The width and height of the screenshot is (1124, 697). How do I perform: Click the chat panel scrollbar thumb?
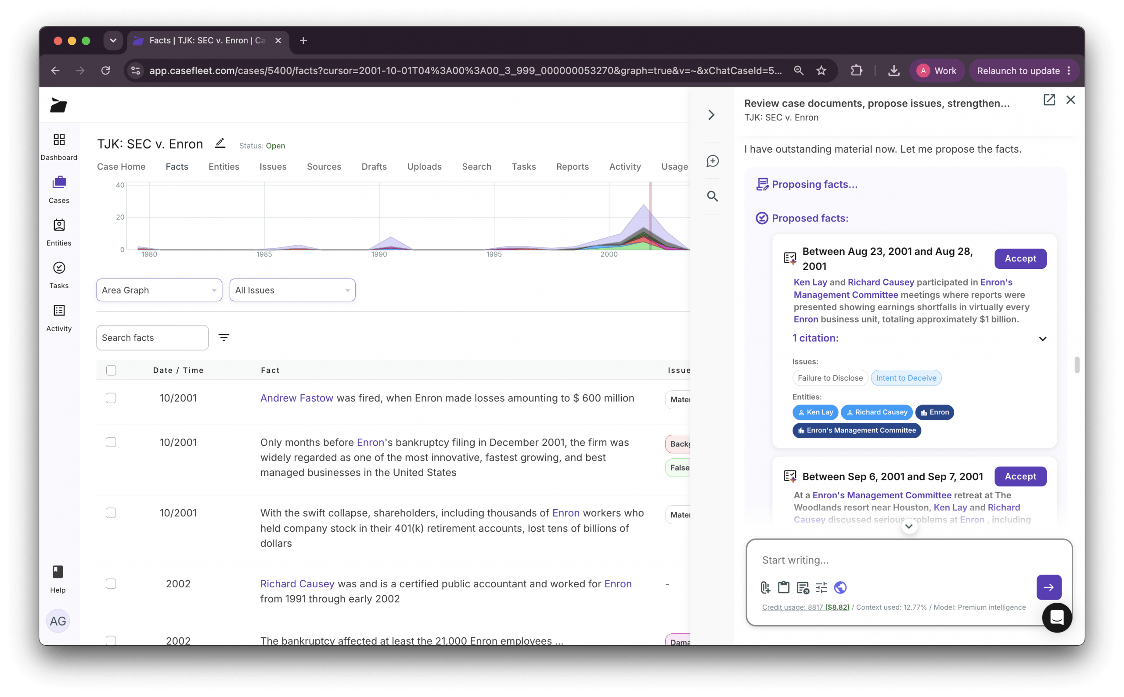click(1077, 364)
